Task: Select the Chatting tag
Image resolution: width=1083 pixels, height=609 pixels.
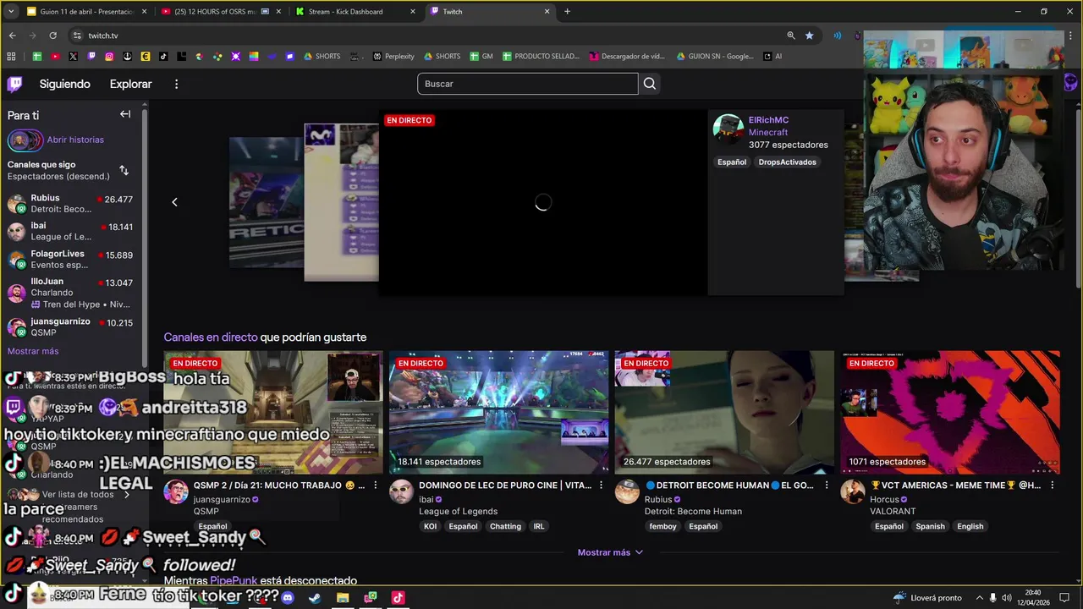Action: pyautogui.click(x=505, y=526)
